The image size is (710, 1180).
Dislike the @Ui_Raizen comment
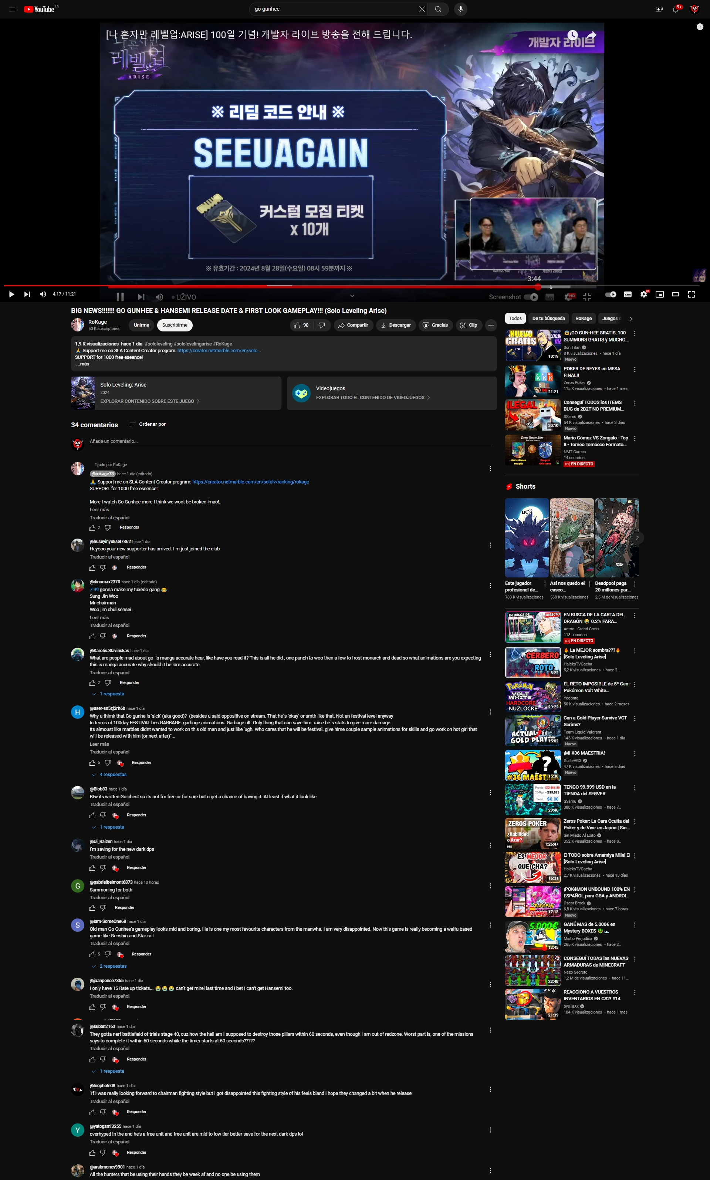coord(103,867)
